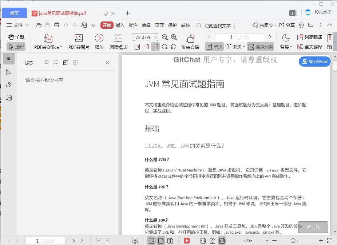Show the bookmarks panel
337x245 pixels.
click(9, 59)
